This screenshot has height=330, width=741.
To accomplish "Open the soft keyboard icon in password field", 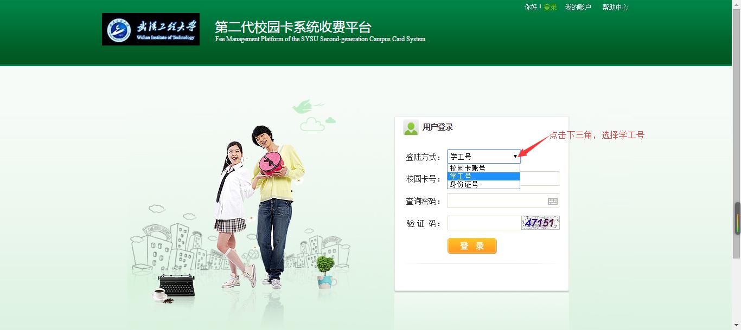I will 552,201.
